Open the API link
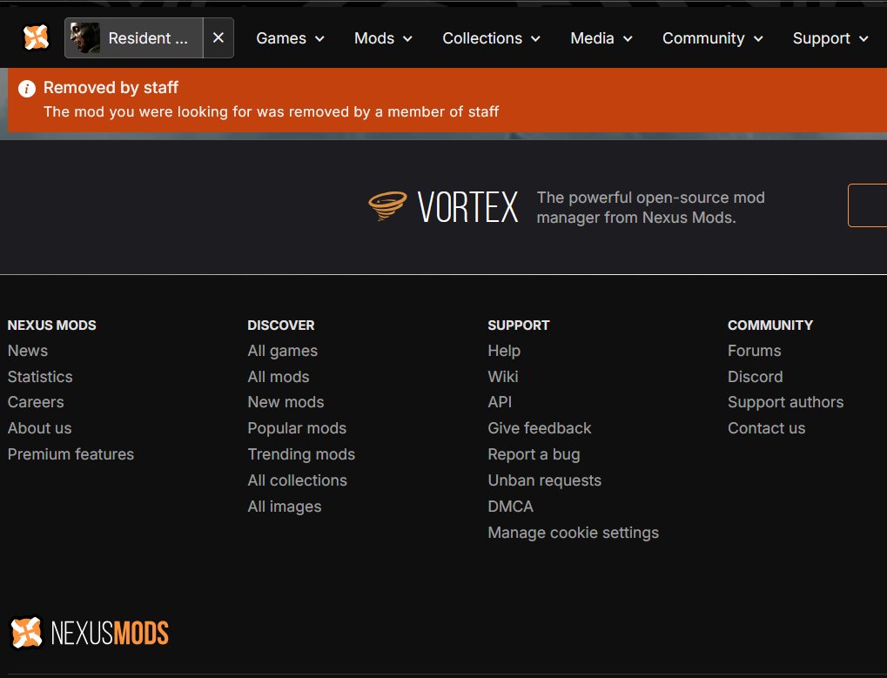Viewport: 887px width, 678px height. coord(500,402)
